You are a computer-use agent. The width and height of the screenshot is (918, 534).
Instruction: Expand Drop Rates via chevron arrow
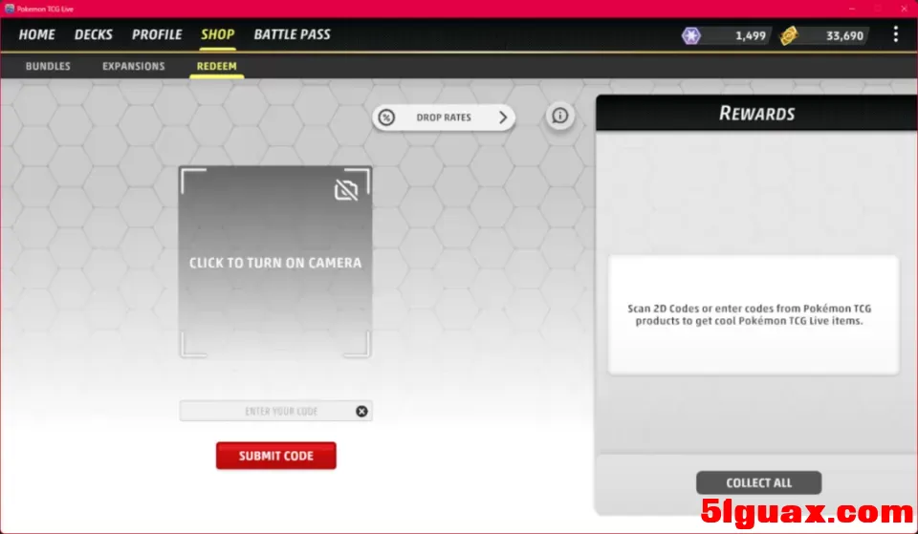pos(502,117)
